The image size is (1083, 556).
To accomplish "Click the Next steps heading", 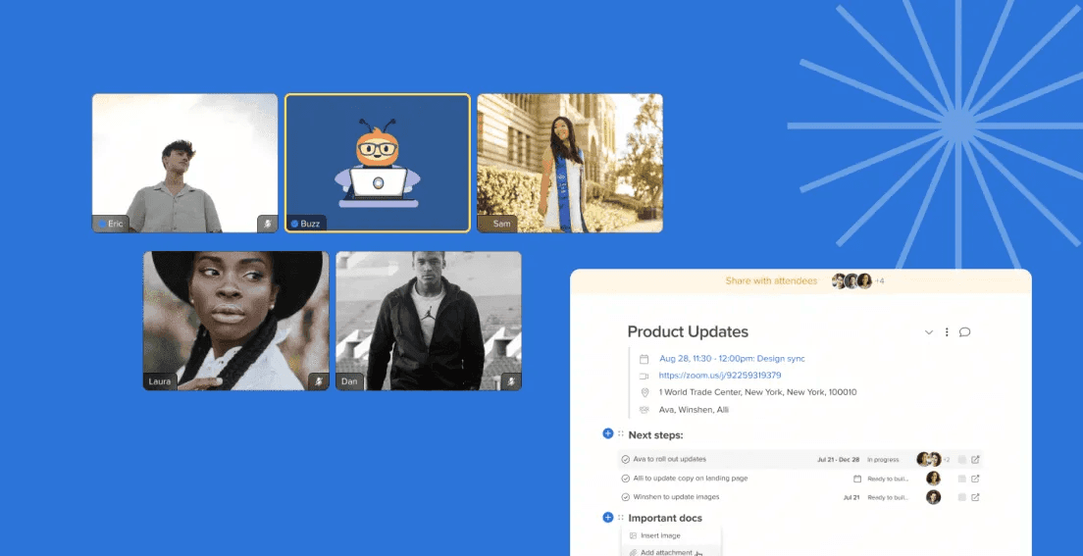I will pyautogui.click(x=655, y=435).
